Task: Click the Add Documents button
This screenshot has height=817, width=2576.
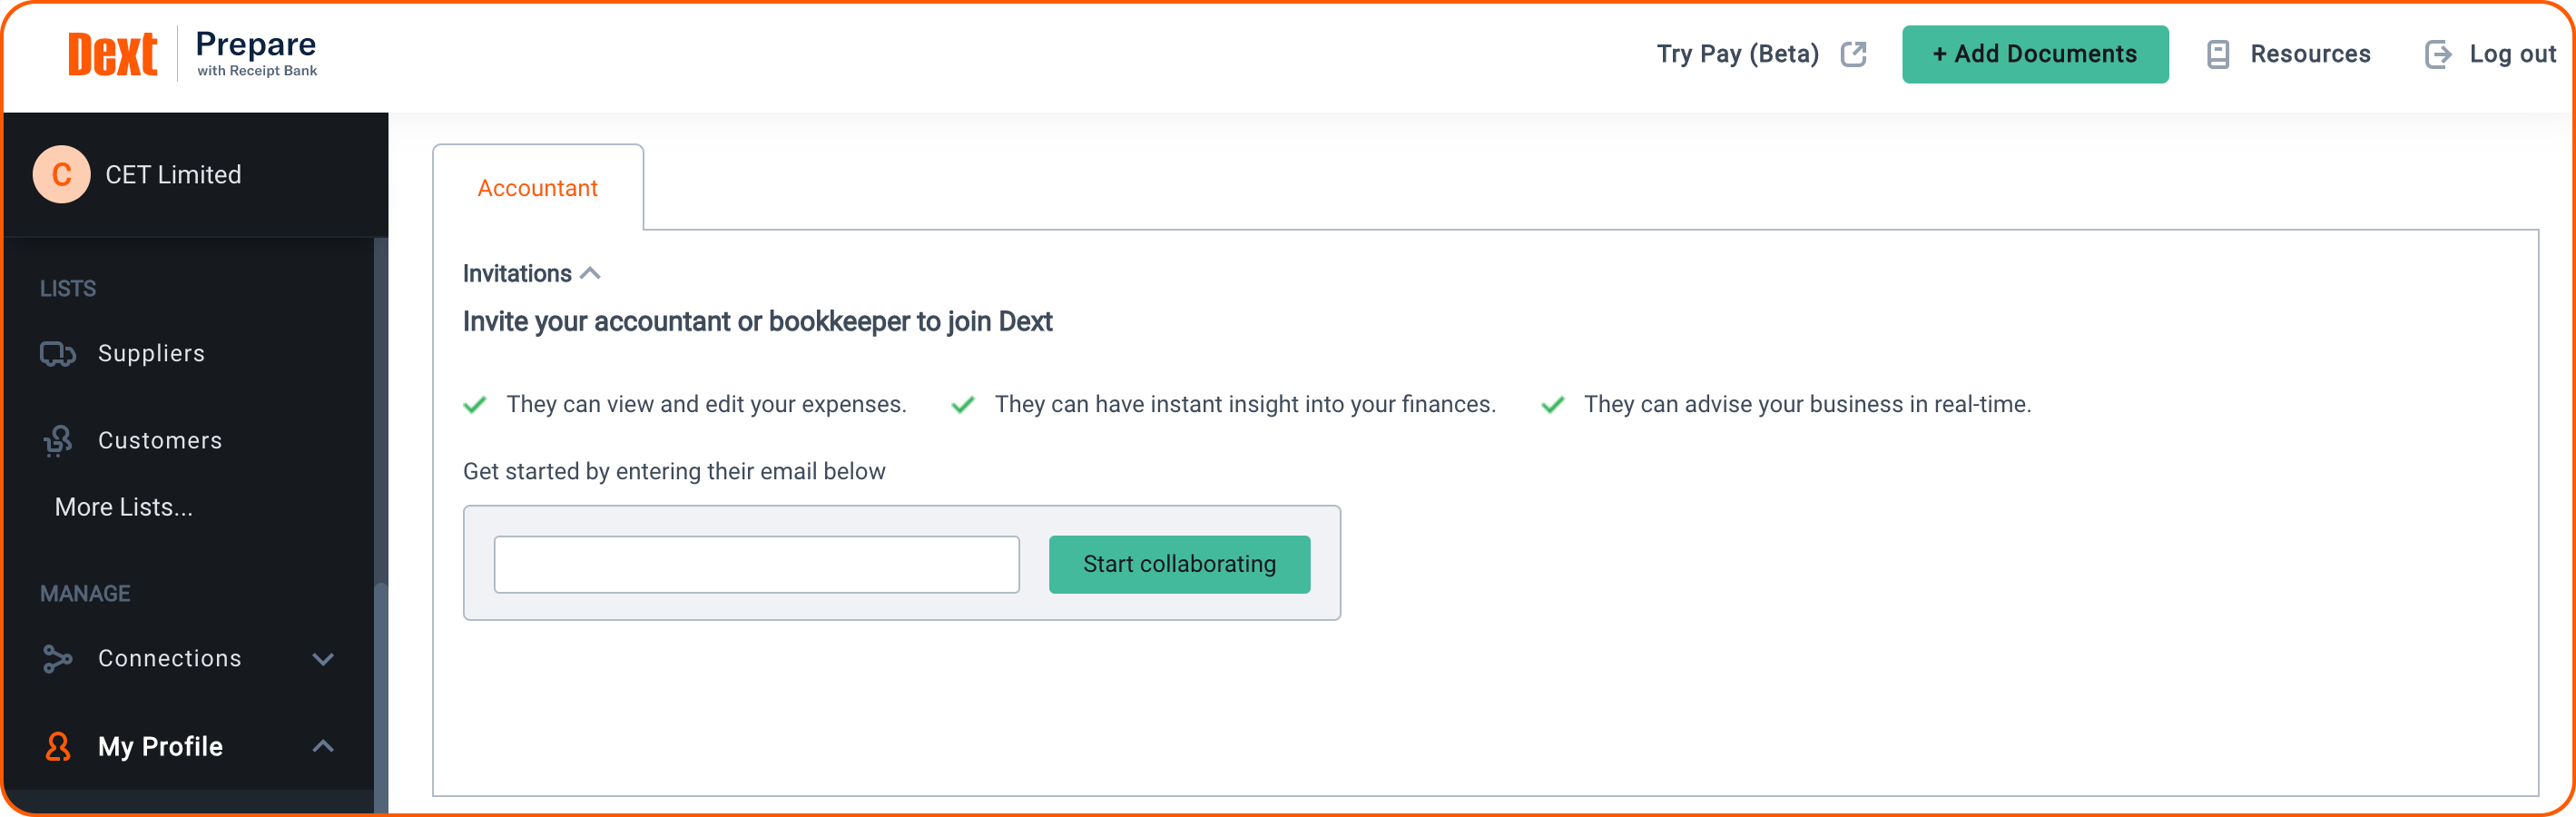Action: pos(2035,54)
